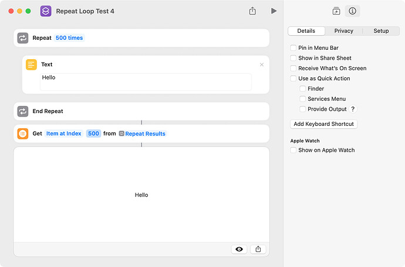
Task: Click the purple Shortcuts app icon
Action: (x=46, y=11)
